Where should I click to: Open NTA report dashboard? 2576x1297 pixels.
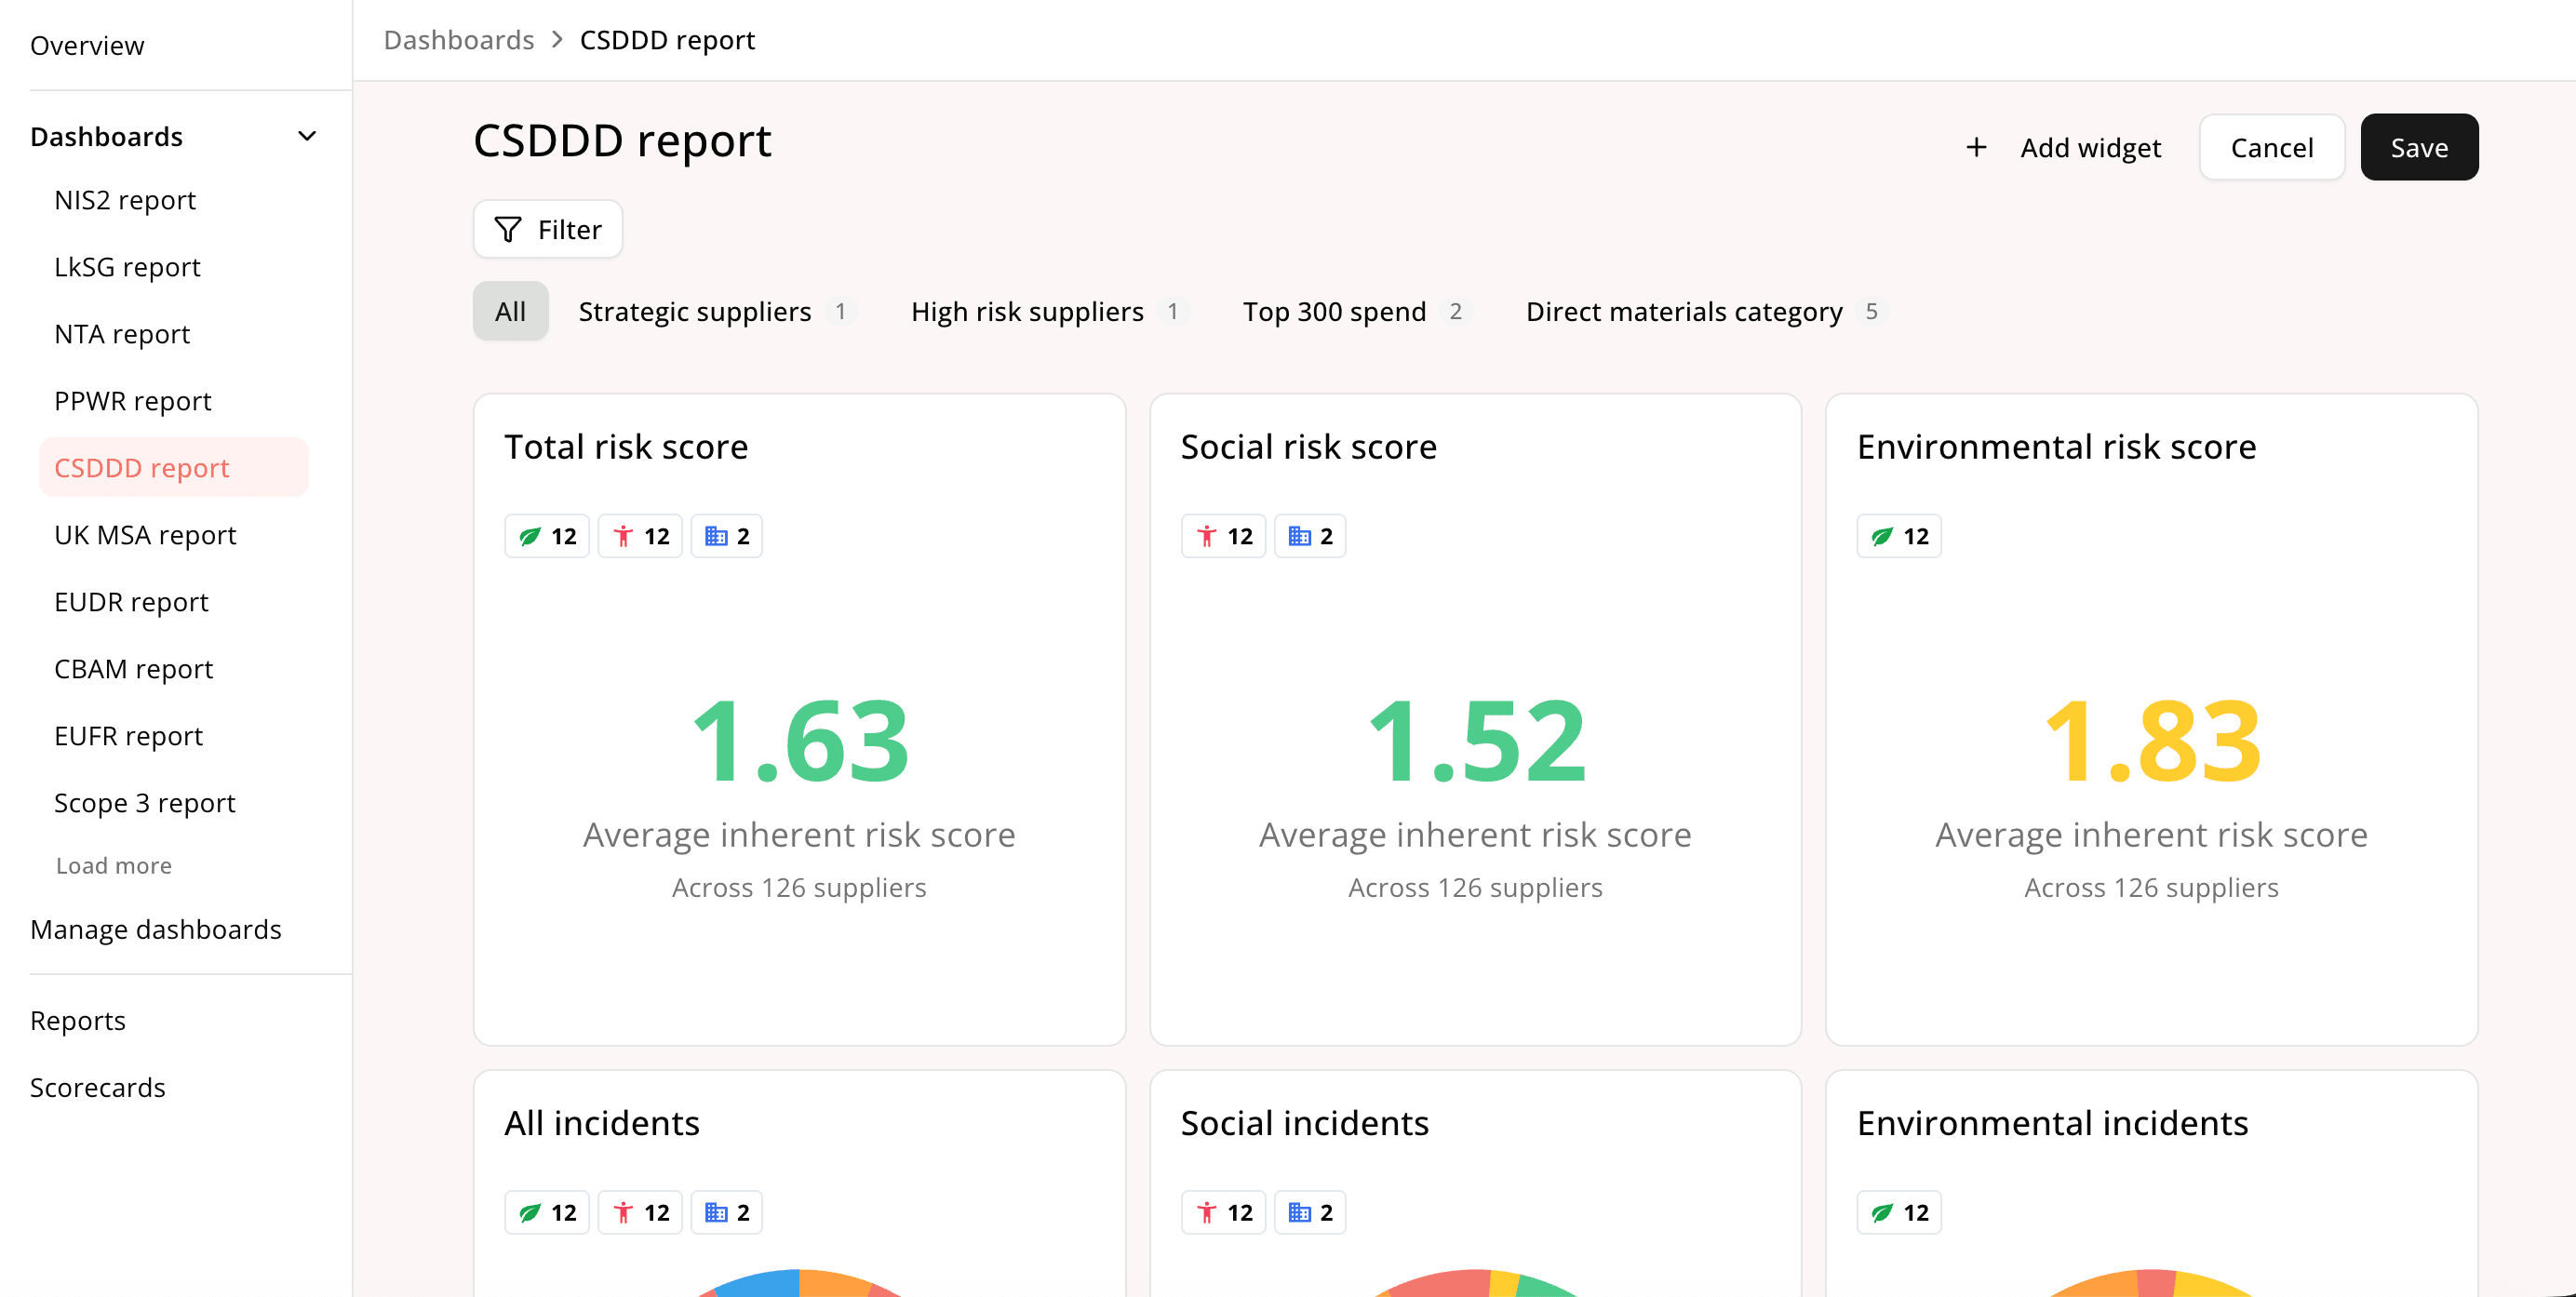122,334
